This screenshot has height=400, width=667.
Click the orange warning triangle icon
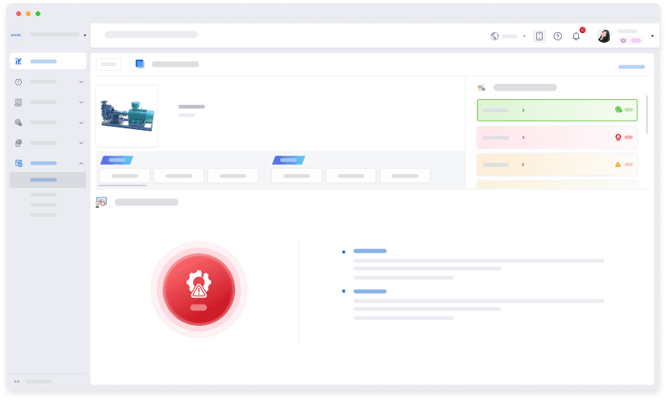(x=618, y=164)
